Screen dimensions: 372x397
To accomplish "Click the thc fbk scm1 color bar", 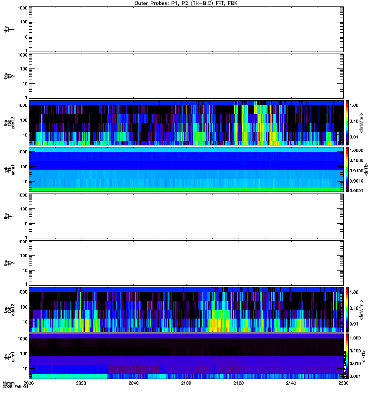I will 347,356.
